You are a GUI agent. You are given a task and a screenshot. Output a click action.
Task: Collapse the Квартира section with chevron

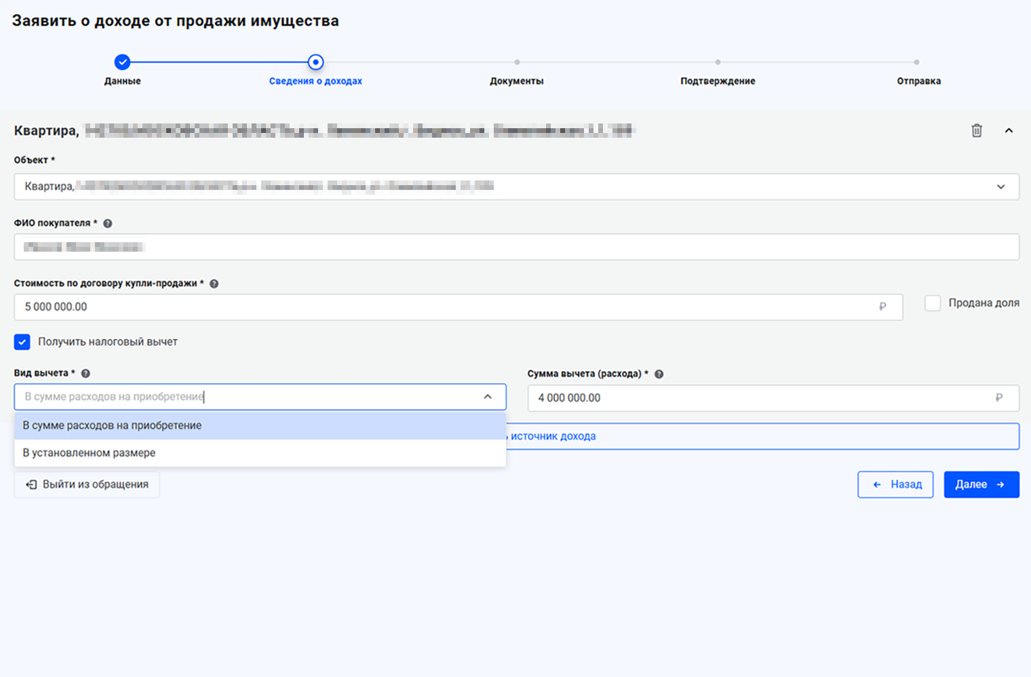(x=1009, y=130)
